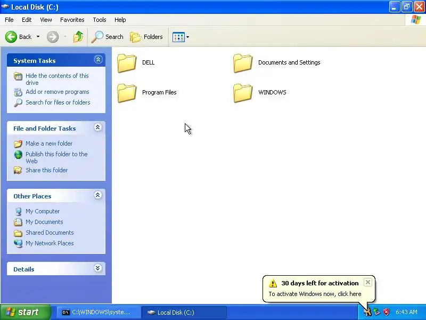Minimize the Local Disk (C:) window
Screen dimensions: 426x320
tap(394, 7)
